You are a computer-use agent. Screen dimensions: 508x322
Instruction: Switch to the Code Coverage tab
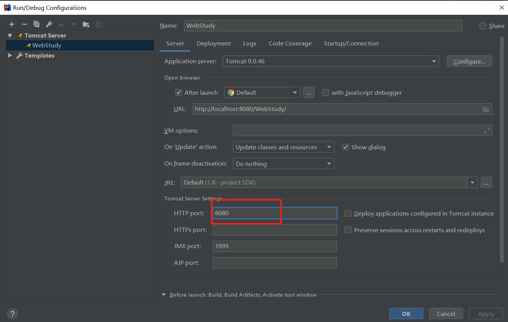tap(290, 44)
